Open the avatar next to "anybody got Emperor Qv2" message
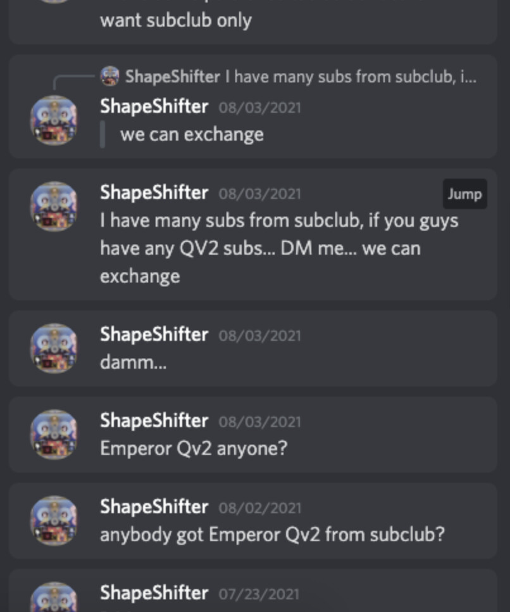510x612 pixels. pos(54,521)
